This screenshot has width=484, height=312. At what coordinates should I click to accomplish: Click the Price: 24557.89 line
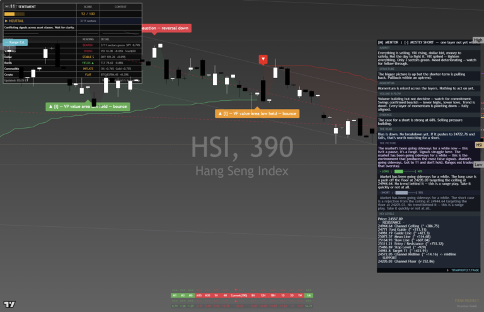click(x=390, y=219)
